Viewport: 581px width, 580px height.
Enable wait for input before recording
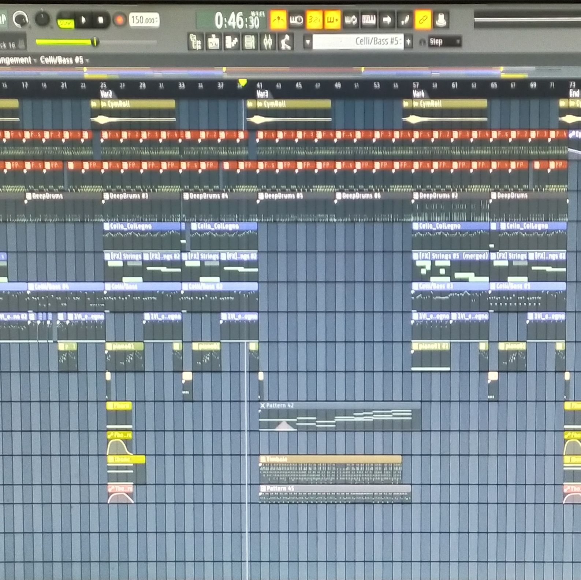click(x=296, y=20)
